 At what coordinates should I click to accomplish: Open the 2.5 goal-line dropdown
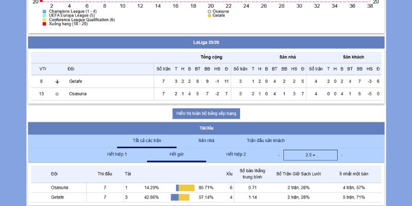click(x=310, y=155)
